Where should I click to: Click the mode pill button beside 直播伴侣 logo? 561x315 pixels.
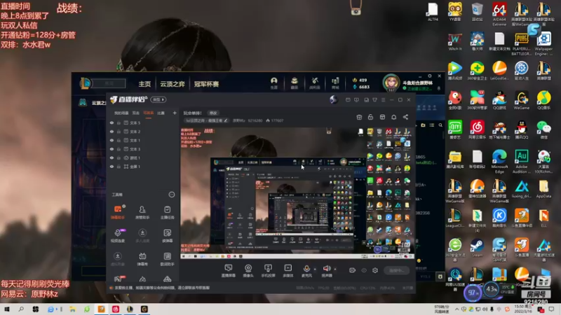[x=158, y=99]
